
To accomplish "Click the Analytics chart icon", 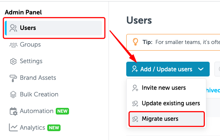I will [x=13, y=127].
